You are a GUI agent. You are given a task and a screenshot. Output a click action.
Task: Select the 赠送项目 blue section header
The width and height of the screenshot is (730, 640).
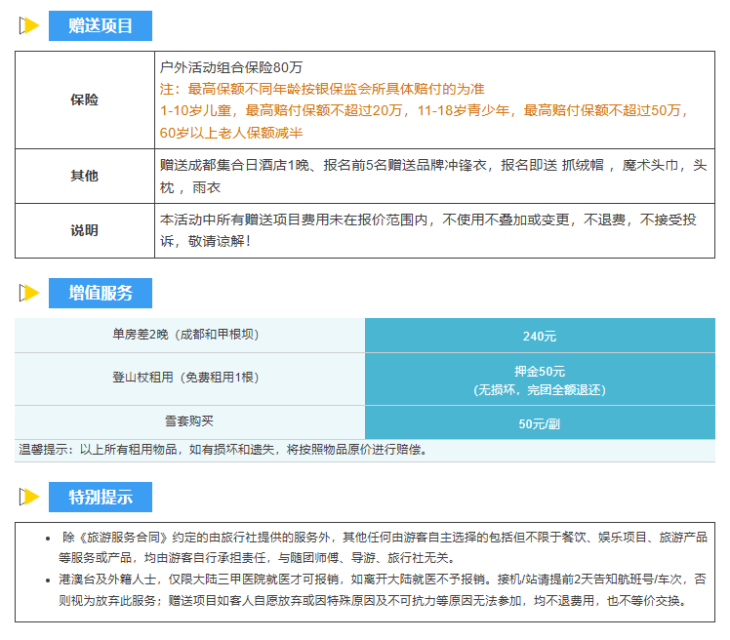click(101, 25)
